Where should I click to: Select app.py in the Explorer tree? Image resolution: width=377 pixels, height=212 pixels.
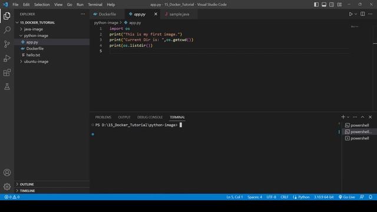52,42
